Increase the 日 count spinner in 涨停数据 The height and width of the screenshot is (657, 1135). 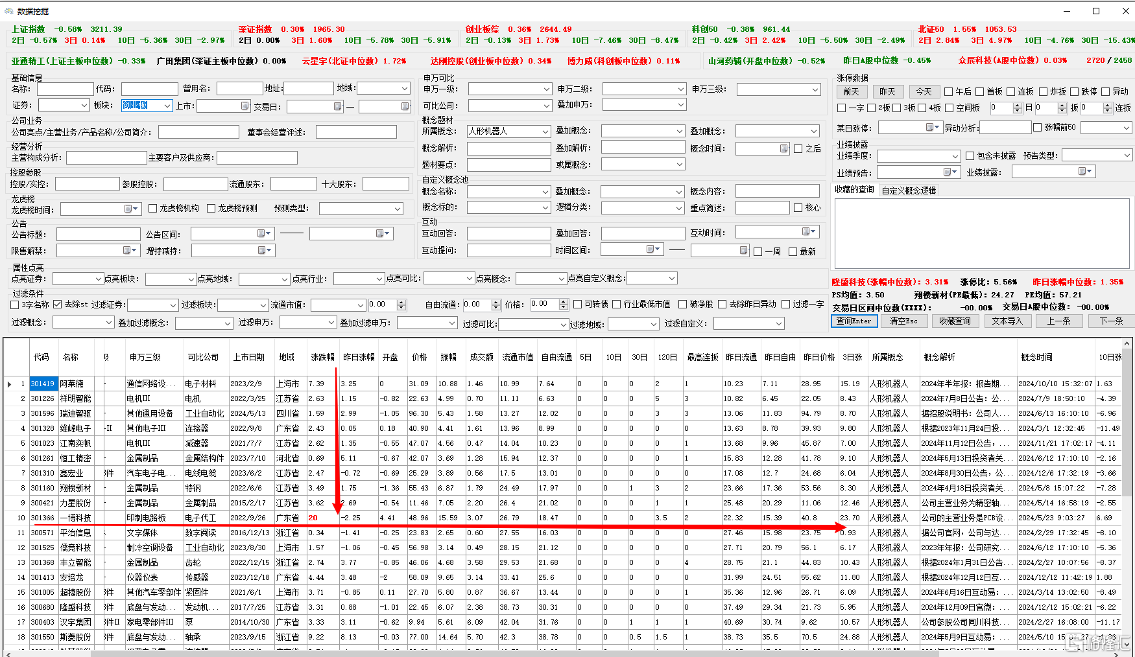point(1017,106)
